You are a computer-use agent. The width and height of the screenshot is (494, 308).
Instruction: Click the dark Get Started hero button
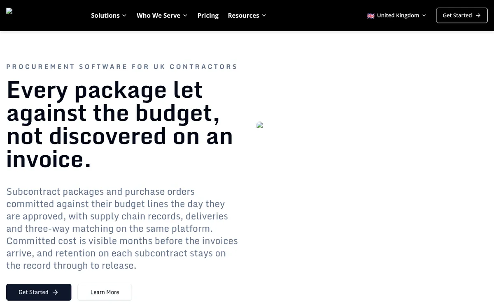[x=39, y=292]
